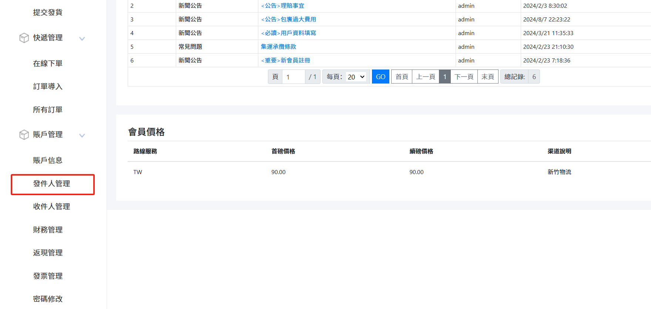Viewport: 651px width, 309px height.
Task: Open 收件人管理 in sidebar
Action: (52, 207)
